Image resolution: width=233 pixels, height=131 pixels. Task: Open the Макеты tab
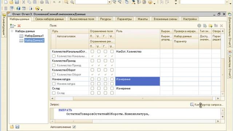tap(143, 19)
